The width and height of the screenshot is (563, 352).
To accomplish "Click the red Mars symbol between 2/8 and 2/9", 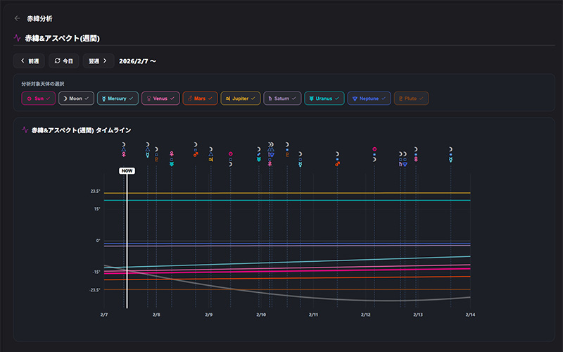I will (x=196, y=154).
